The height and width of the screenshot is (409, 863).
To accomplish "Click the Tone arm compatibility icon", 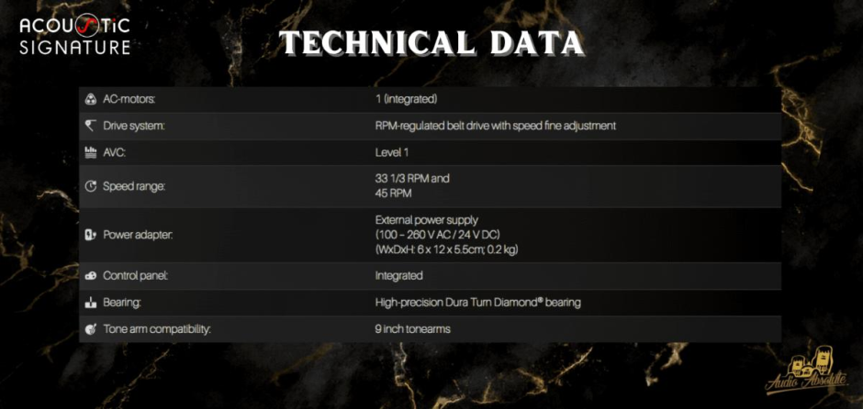I will click(90, 328).
